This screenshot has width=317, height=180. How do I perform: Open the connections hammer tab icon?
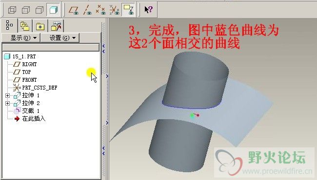56,26
